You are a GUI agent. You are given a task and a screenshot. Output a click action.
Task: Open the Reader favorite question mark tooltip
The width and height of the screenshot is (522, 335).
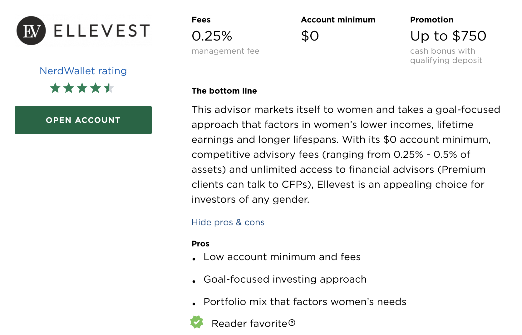pyautogui.click(x=292, y=323)
